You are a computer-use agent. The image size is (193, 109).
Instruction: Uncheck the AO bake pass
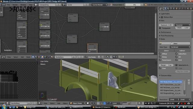pos(176,57)
